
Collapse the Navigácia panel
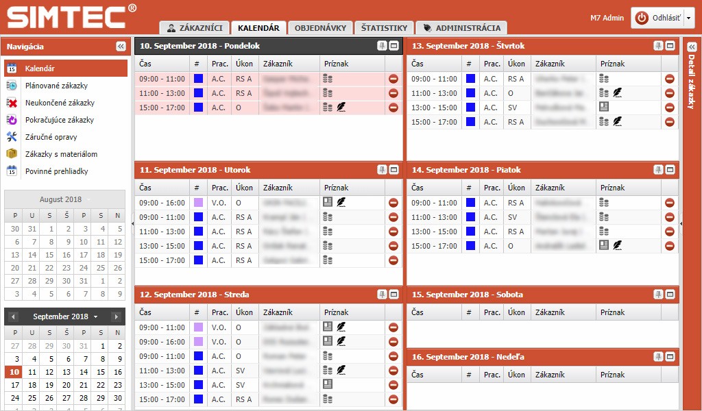tap(121, 47)
